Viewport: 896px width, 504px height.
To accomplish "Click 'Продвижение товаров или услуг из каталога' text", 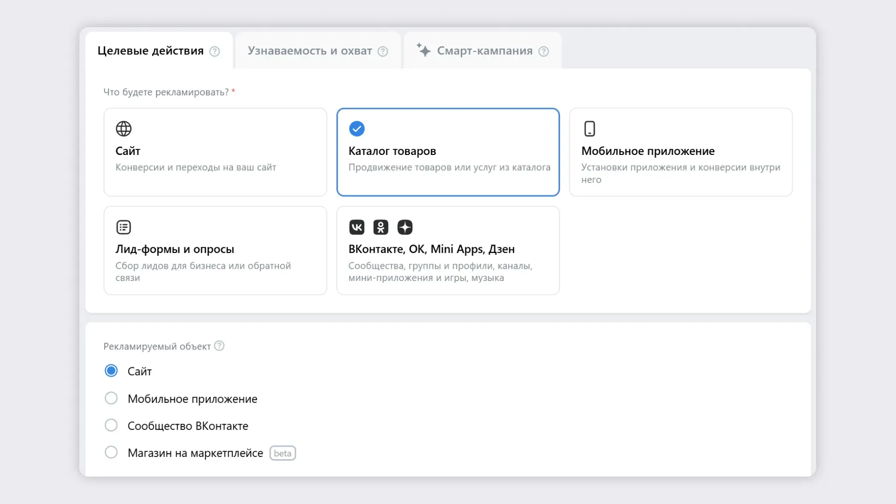I will point(449,168).
